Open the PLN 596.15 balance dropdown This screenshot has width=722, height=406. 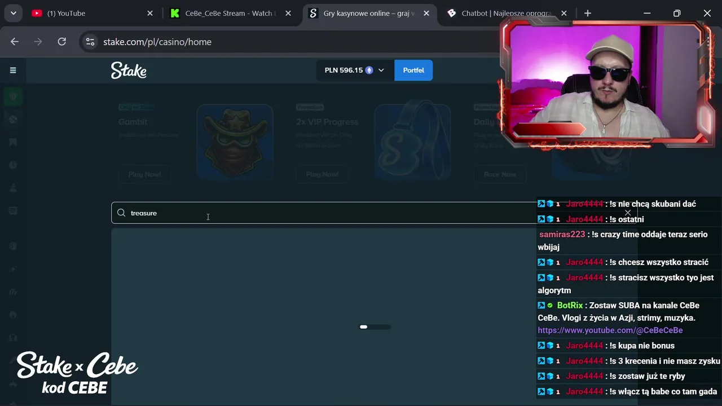point(355,70)
